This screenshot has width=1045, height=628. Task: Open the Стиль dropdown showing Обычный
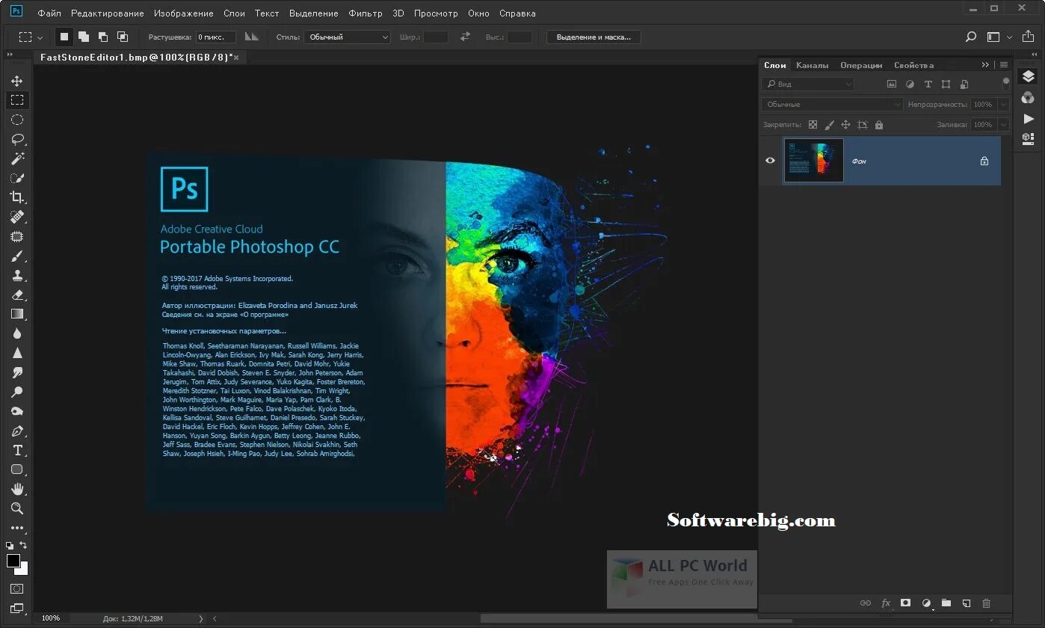click(x=347, y=37)
